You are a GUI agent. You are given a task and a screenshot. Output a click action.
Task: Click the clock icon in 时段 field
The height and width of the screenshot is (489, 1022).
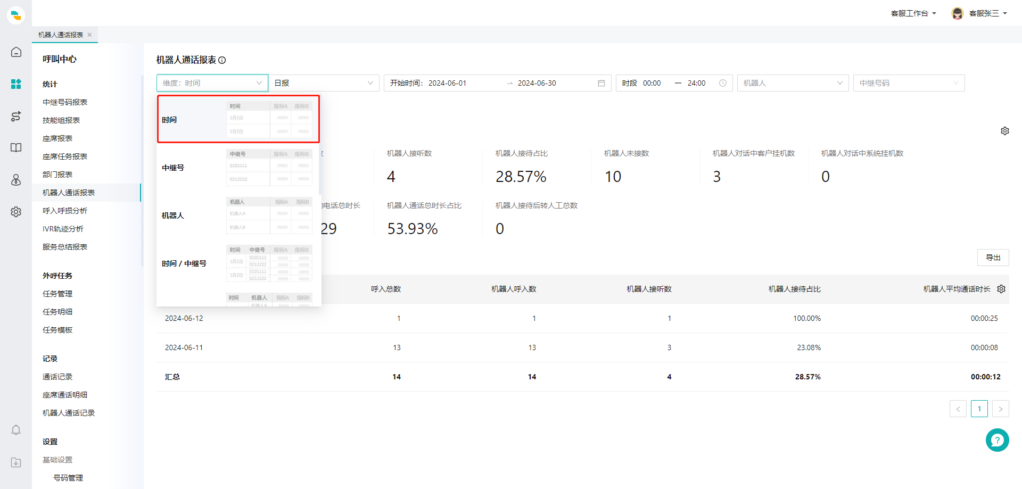click(x=723, y=83)
